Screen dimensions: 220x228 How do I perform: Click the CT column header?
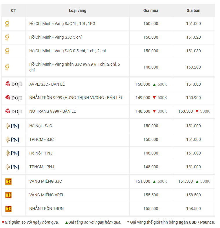pos(14,10)
